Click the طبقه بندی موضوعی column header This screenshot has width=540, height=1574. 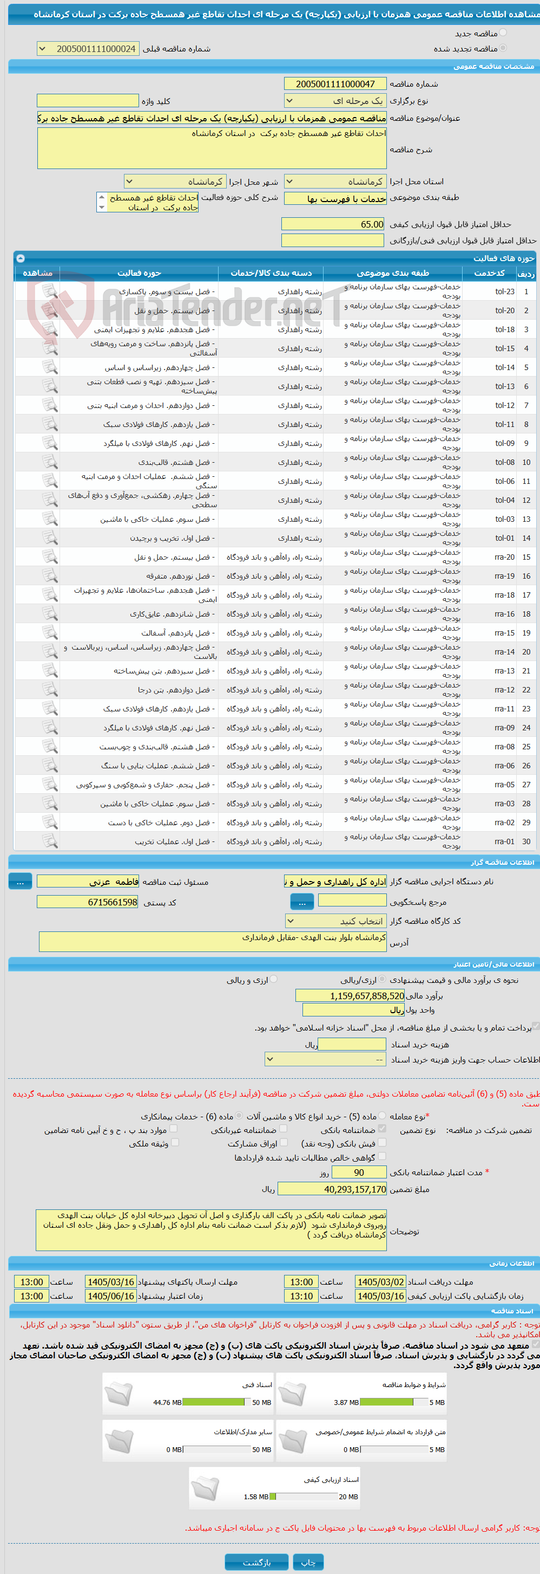392,273
